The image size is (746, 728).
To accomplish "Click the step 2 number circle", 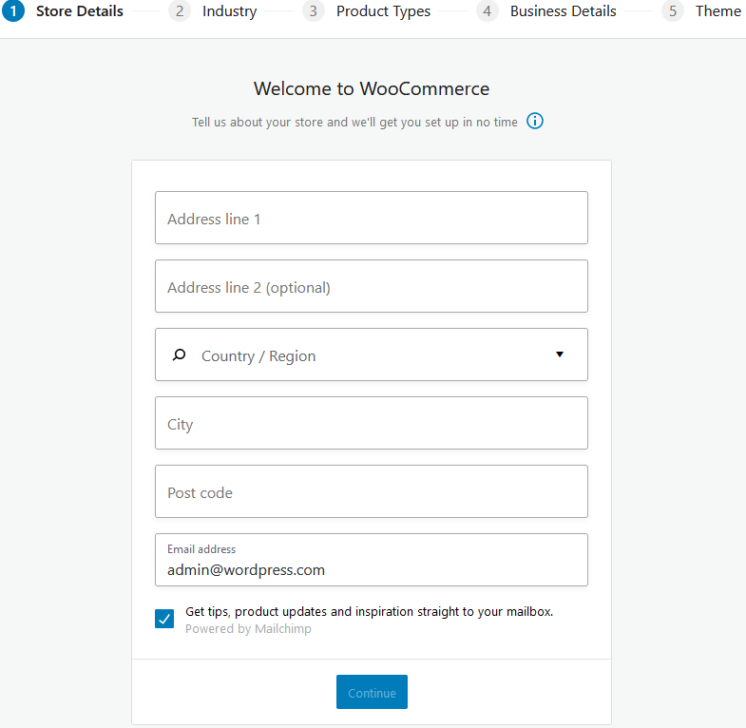I will (179, 11).
